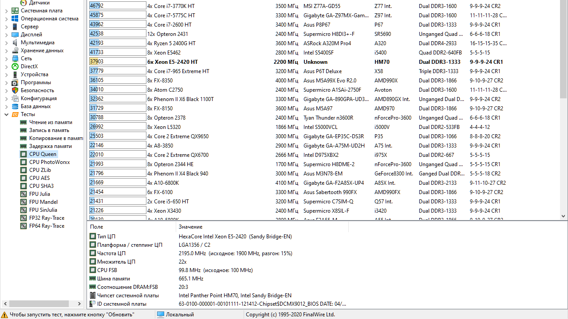Select the "4x Ryzen 5 2400G HT" row
568x319 pixels.
point(323,43)
